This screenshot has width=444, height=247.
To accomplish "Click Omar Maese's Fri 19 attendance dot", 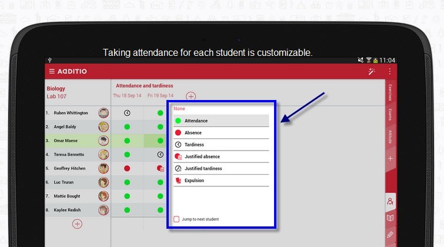I will (161, 141).
